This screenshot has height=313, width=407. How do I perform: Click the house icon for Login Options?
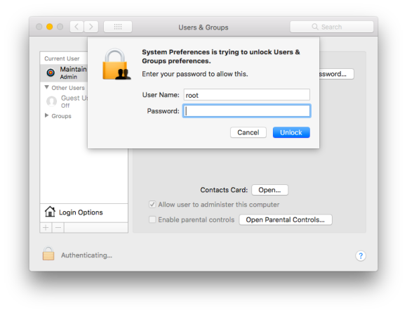point(50,212)
